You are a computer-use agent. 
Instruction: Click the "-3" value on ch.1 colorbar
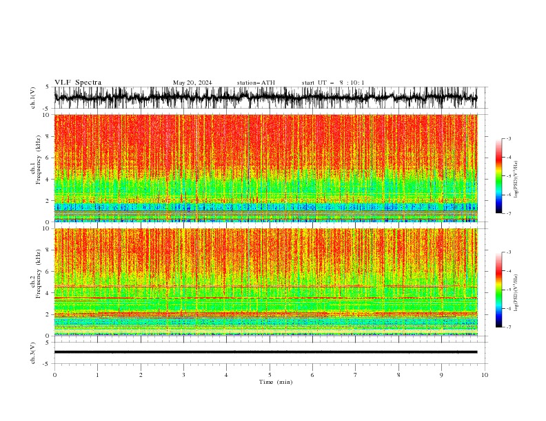pos(508,138)
